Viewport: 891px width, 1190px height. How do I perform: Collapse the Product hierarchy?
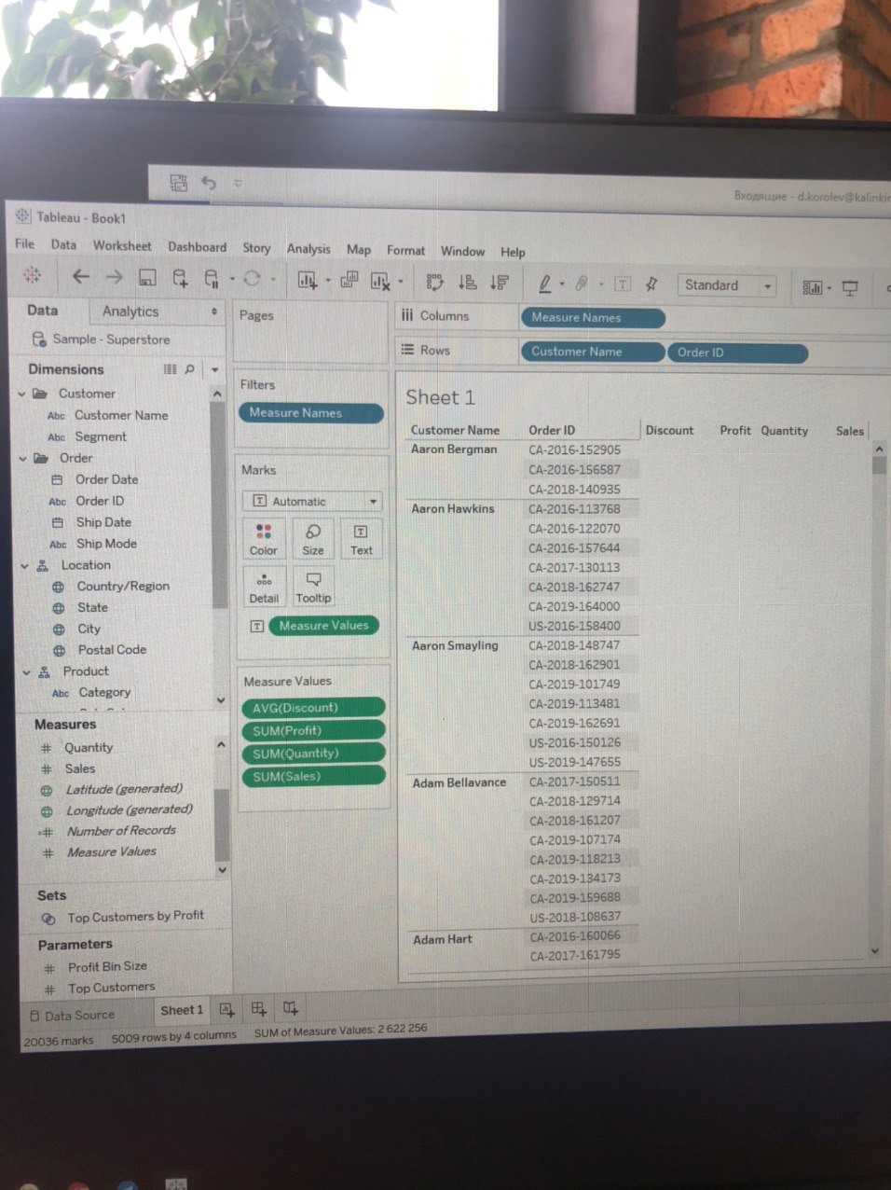coord(27,671)
